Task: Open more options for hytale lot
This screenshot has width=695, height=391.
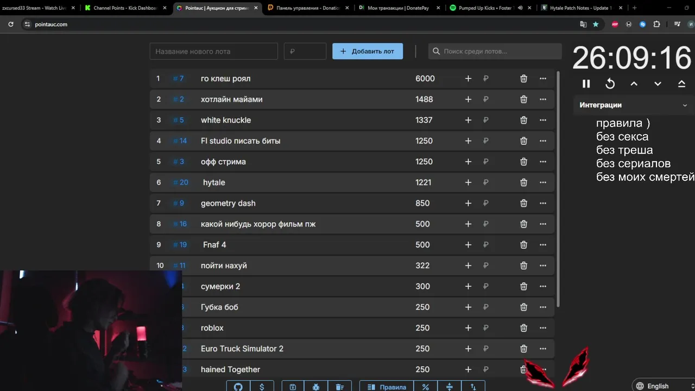Action: [542, 182]
